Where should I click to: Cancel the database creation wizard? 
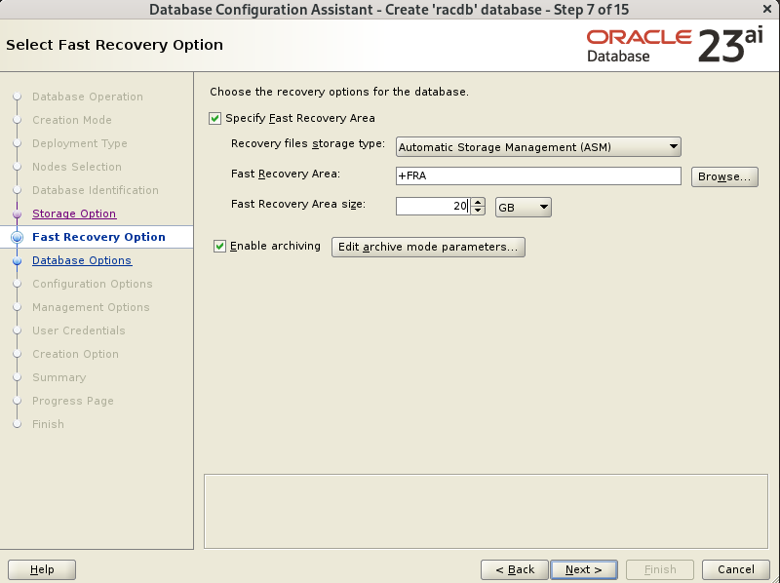[736, 569]
